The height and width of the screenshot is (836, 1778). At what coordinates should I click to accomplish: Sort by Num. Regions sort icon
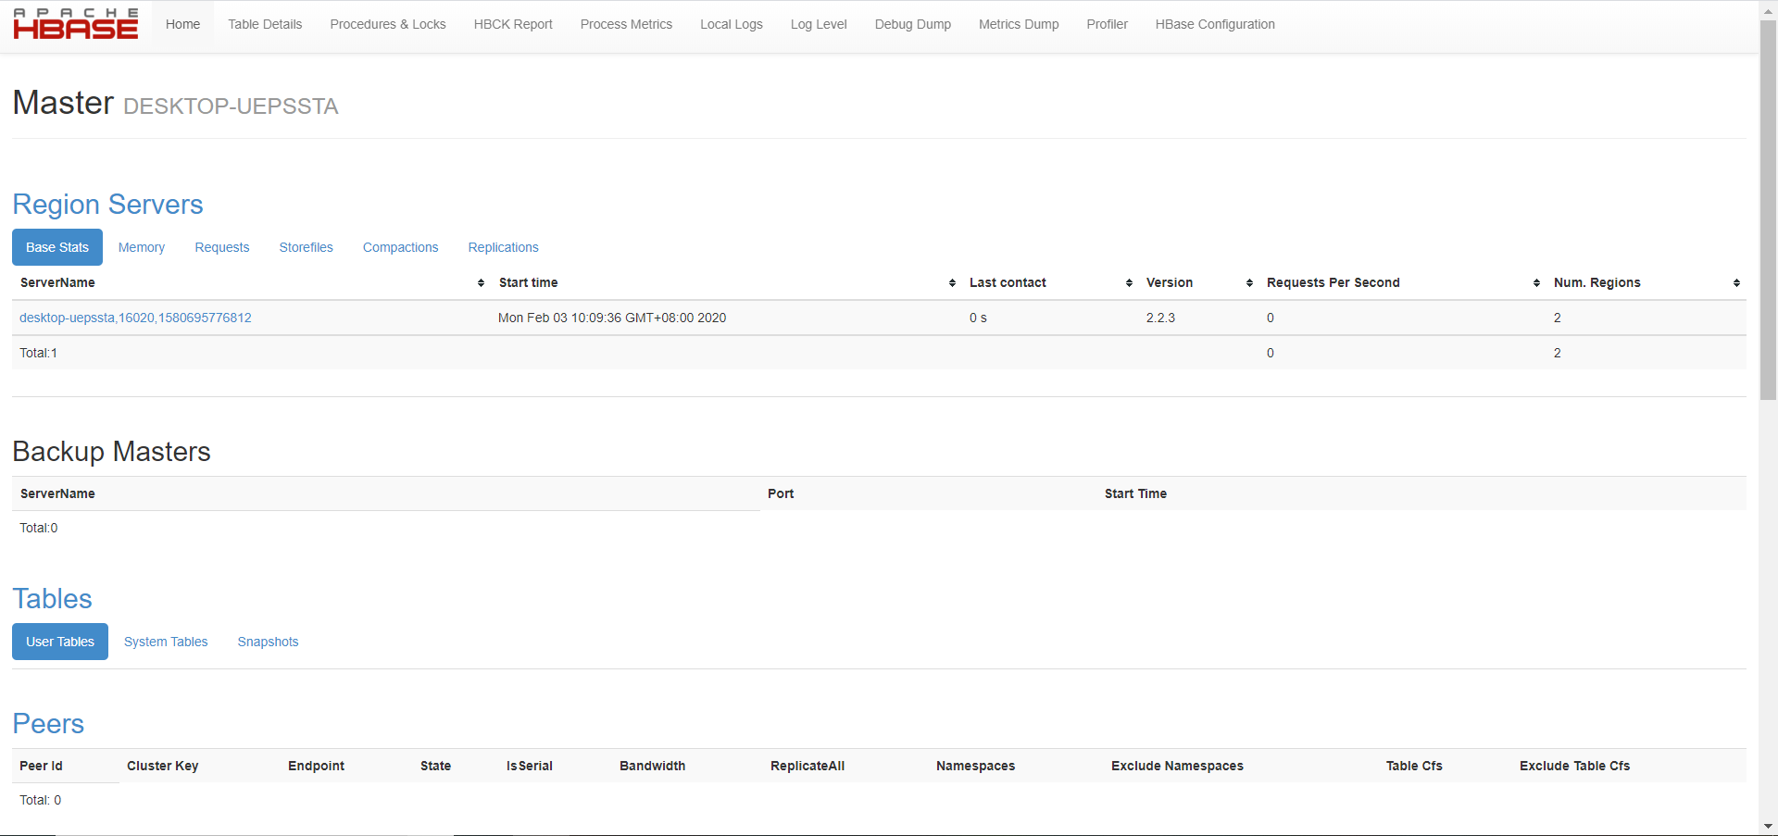point(1736,283)
